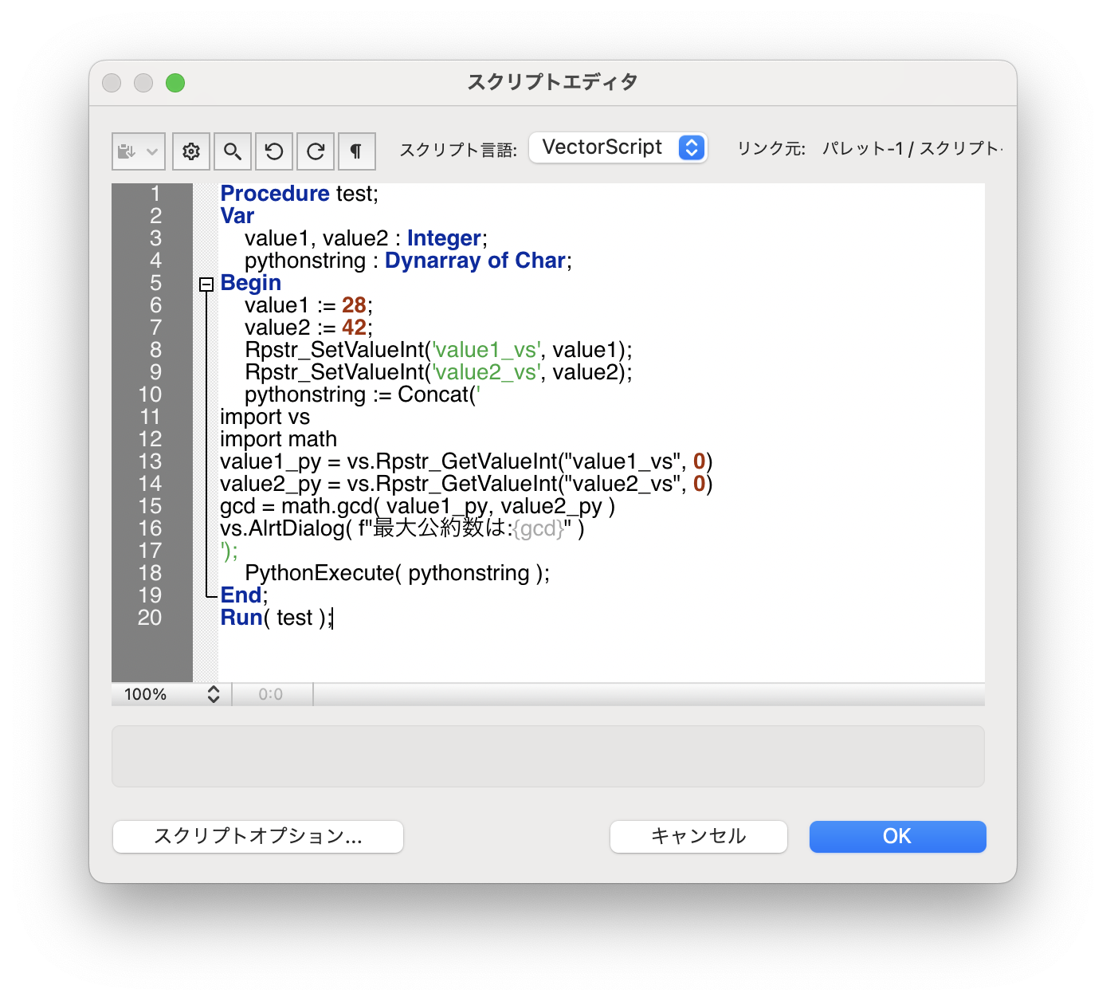Click the zoom level stepper arrows
The height and width of the screenshot is (1001, 1106).
(213, 694)
